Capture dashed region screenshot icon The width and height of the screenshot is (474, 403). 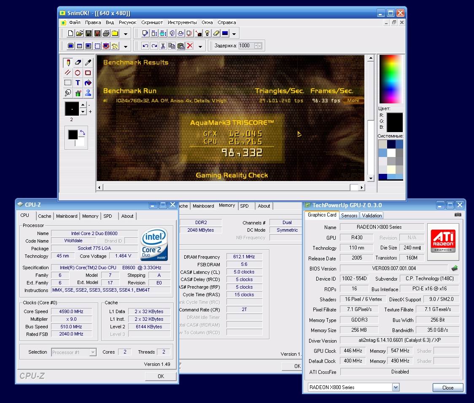[x=97, y=46]
